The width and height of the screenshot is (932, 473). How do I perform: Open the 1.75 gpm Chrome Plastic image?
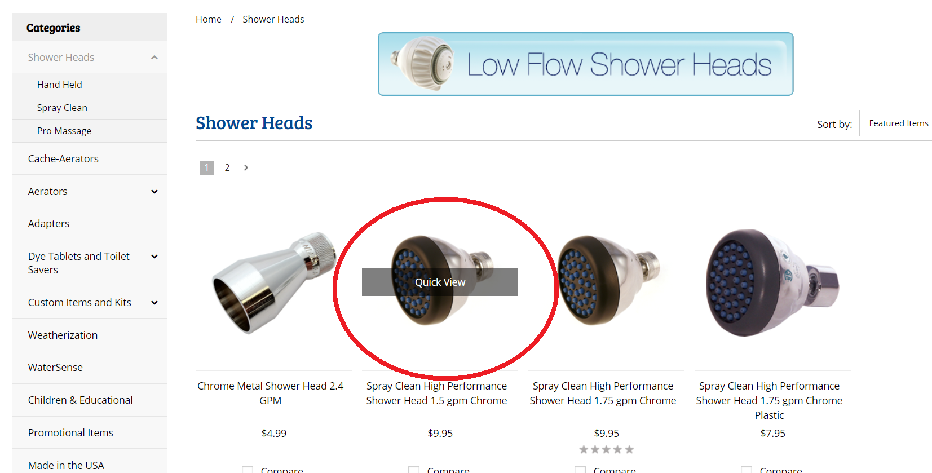[x=772, y=282]
